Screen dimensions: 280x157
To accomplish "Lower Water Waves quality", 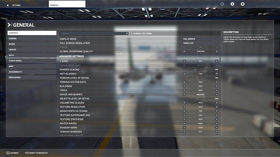I will pos(184,123).
